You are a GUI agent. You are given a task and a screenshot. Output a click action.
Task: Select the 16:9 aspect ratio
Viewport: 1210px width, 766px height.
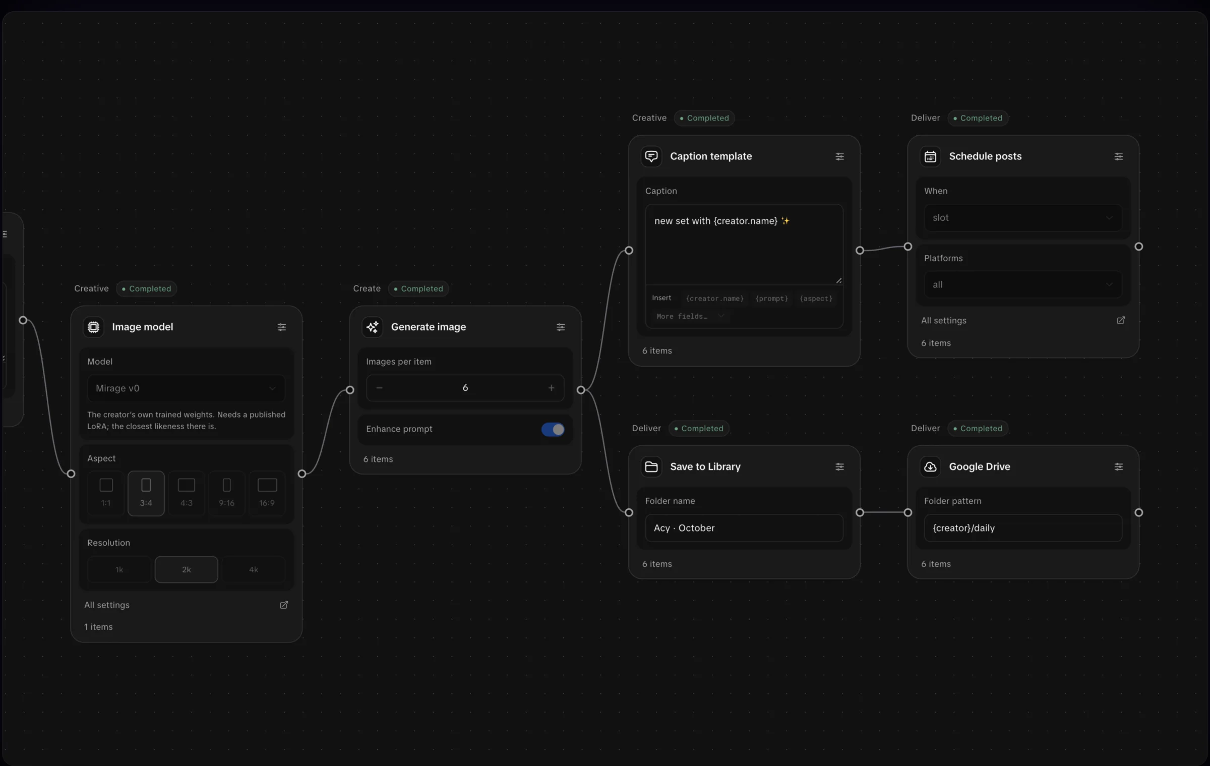pyautogui.click(x=267, y=493)
